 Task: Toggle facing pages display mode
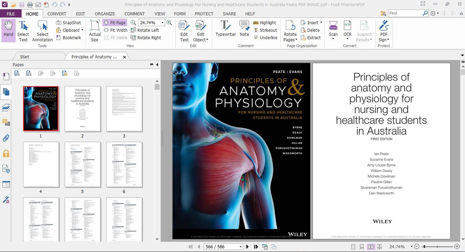pos(371,247)
